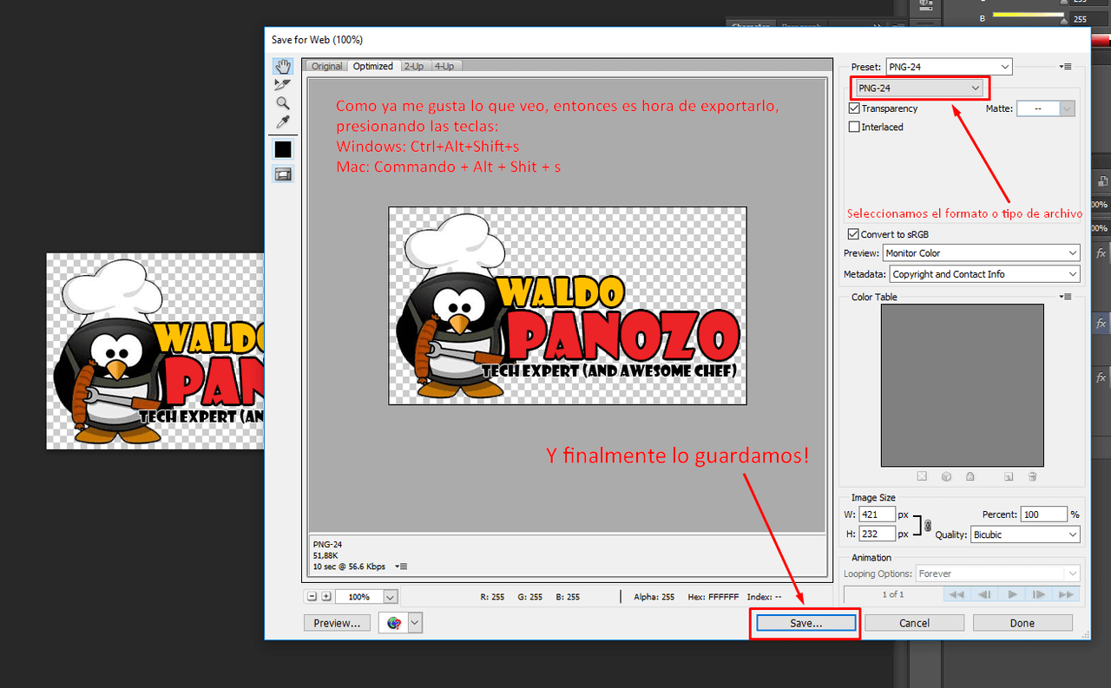The height and width of the screenshot is (688, 1111).
Task: Click the H height field
Action: [x=877, y=534]
